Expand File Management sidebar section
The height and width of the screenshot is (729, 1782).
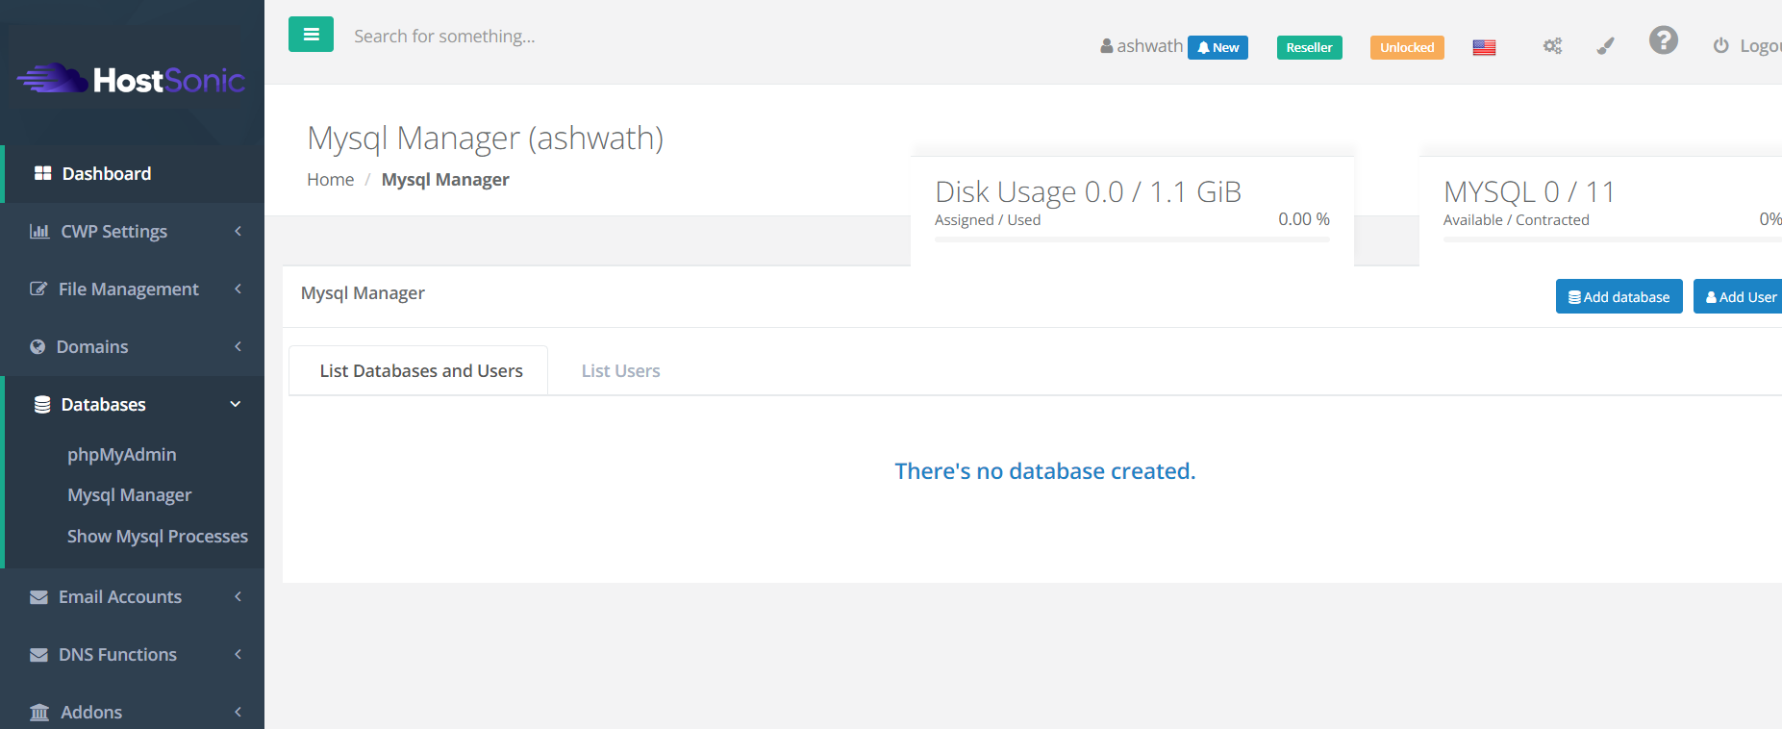coord(128,289)
